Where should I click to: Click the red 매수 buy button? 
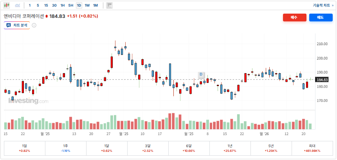point(295,18)
